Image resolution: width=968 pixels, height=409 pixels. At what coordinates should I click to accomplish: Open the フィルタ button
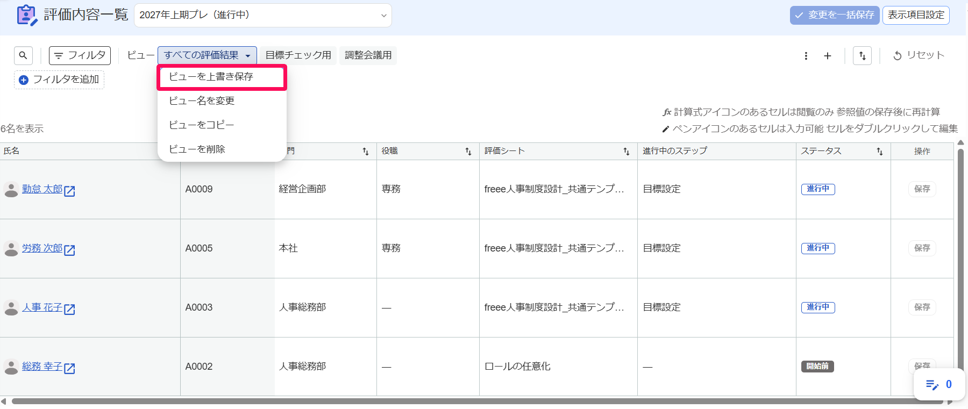point(80,55)
